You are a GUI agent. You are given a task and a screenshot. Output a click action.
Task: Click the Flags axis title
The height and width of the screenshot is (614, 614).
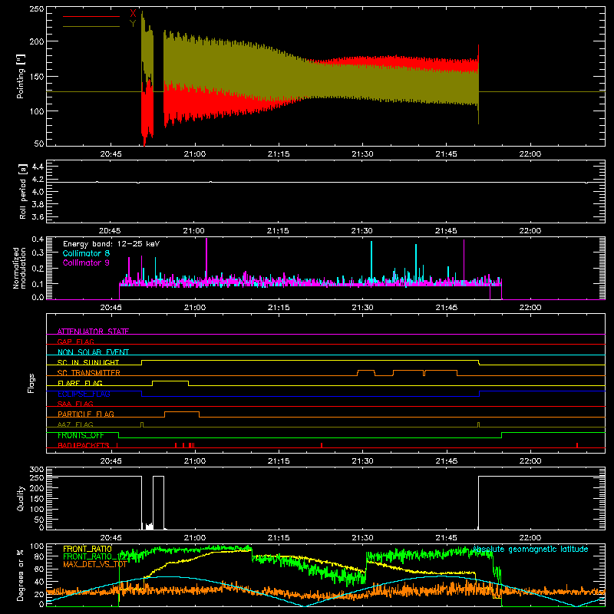(31, 383)
